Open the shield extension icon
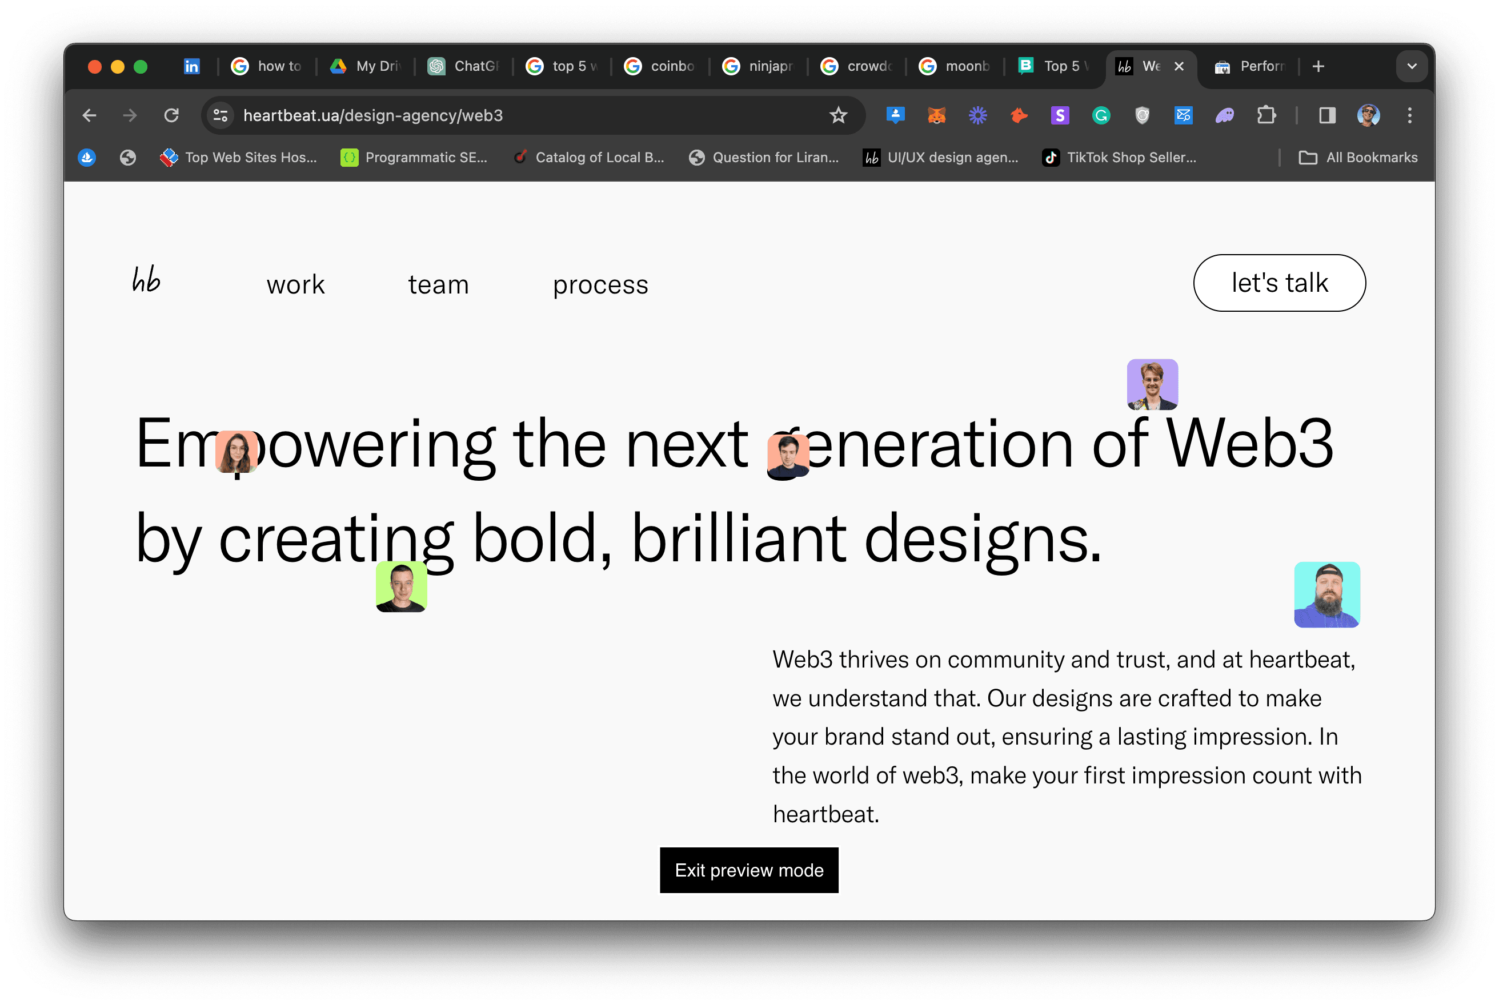The width and height of the screenshot is (1499, 1005). [1143, 115]
